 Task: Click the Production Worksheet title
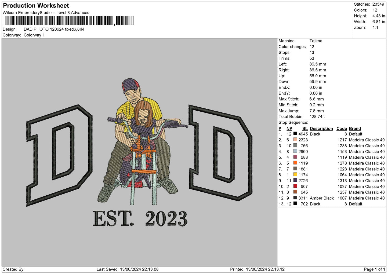coord(36,6)
